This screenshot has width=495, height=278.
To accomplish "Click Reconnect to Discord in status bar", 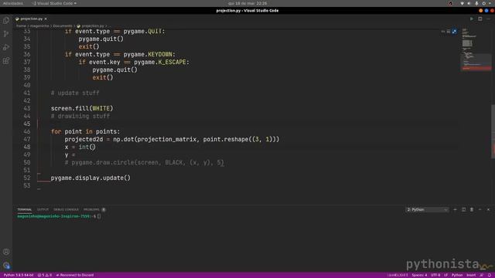I will pyautogui.click(x=75, y=275).
